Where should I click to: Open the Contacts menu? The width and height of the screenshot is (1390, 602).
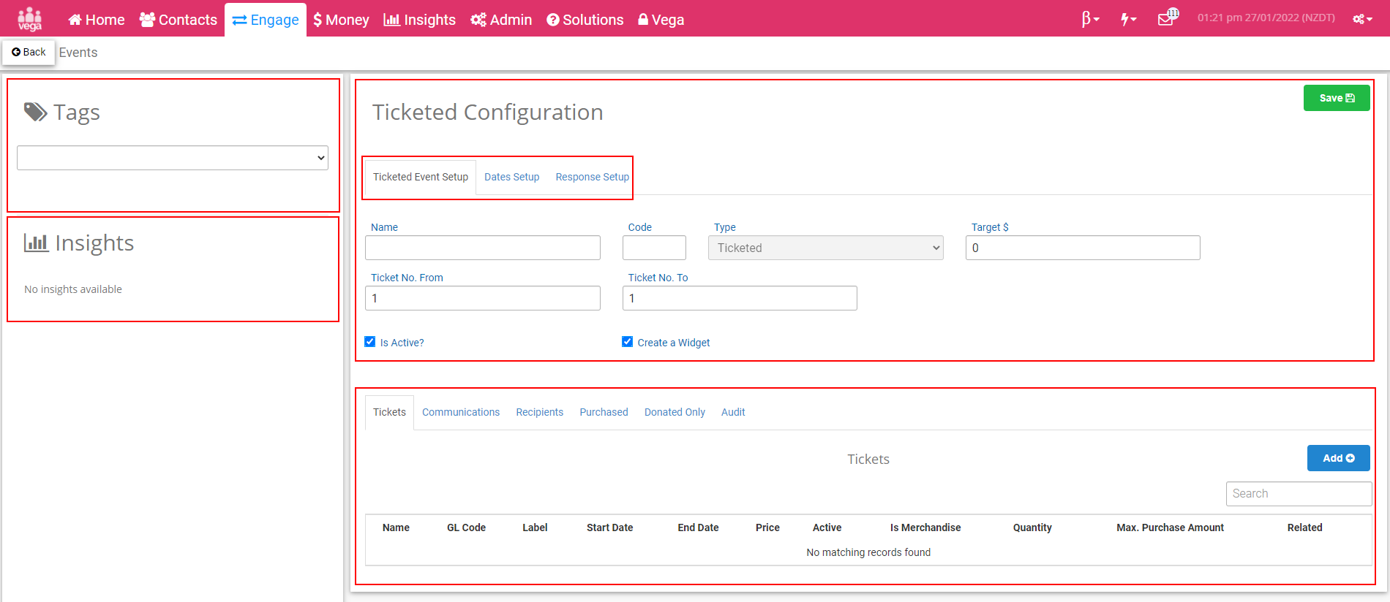pos(179,20)
